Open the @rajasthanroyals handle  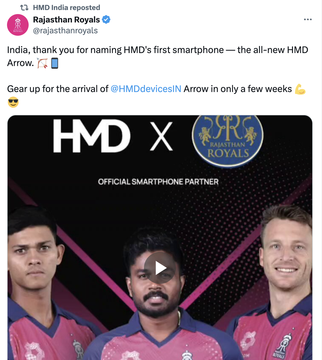(x=65, y=30)
